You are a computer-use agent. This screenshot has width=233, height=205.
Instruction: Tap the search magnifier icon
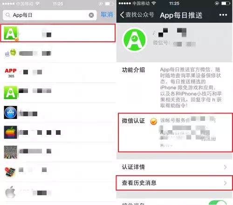coord(7,15)
